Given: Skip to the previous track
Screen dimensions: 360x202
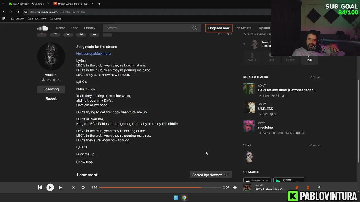Looking at the screenshot, I should tap(40, 187).
